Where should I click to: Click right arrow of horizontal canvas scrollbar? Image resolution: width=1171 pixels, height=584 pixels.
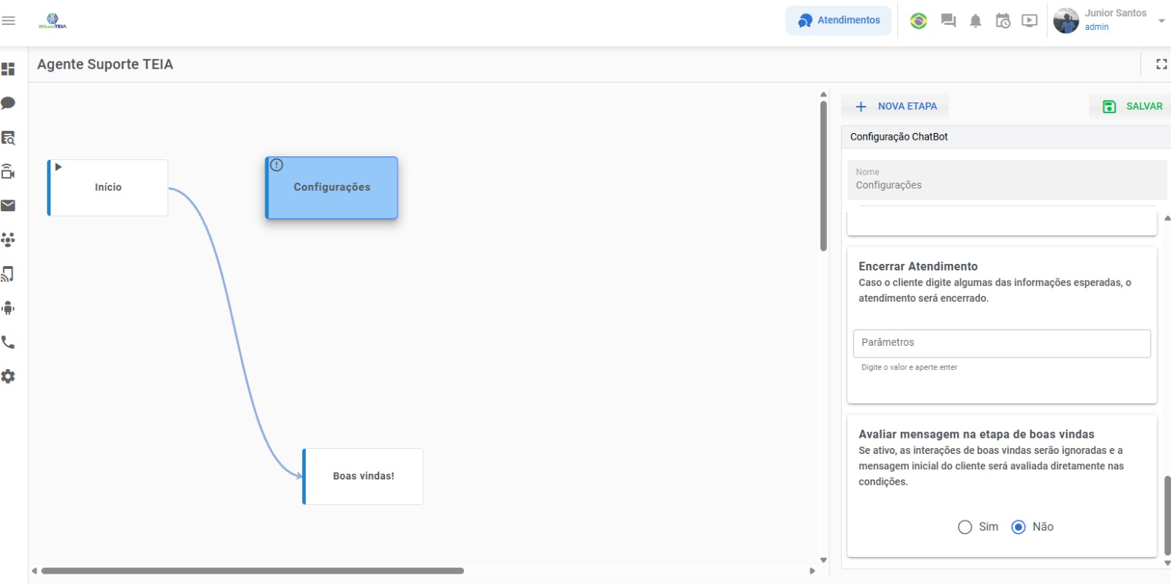click(812, 571)
